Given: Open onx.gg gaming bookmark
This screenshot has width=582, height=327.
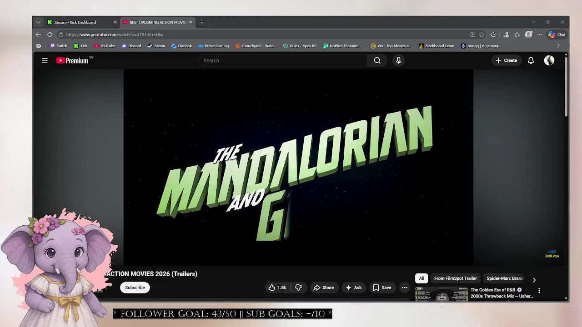Looking at the screenshot, I should click(481, 46).
